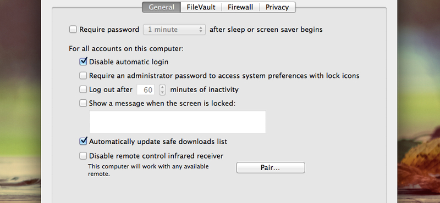Open the 1 minute delay dropdown
Viewport: 440px width, 203px height.
[174, 30]
